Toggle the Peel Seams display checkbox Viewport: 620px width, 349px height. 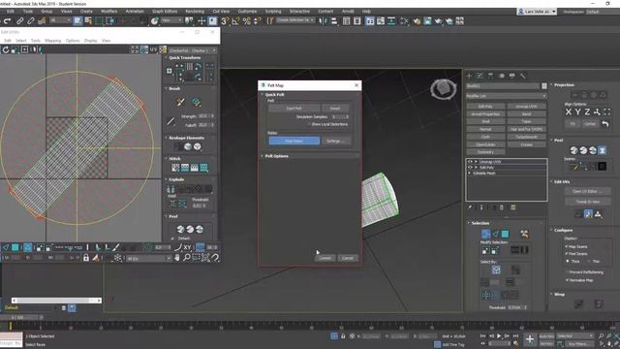click(x=567, y=254)
